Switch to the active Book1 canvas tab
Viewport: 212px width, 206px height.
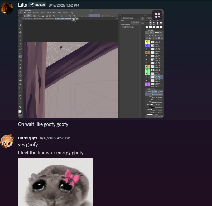click(66, 19)
